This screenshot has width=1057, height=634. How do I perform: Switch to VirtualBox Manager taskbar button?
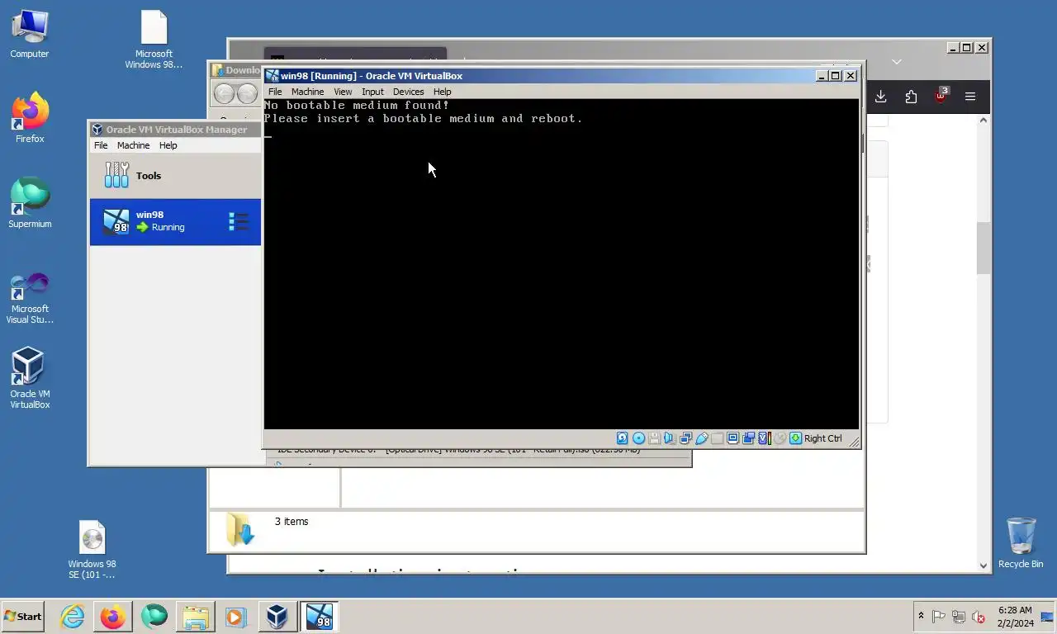277,616
